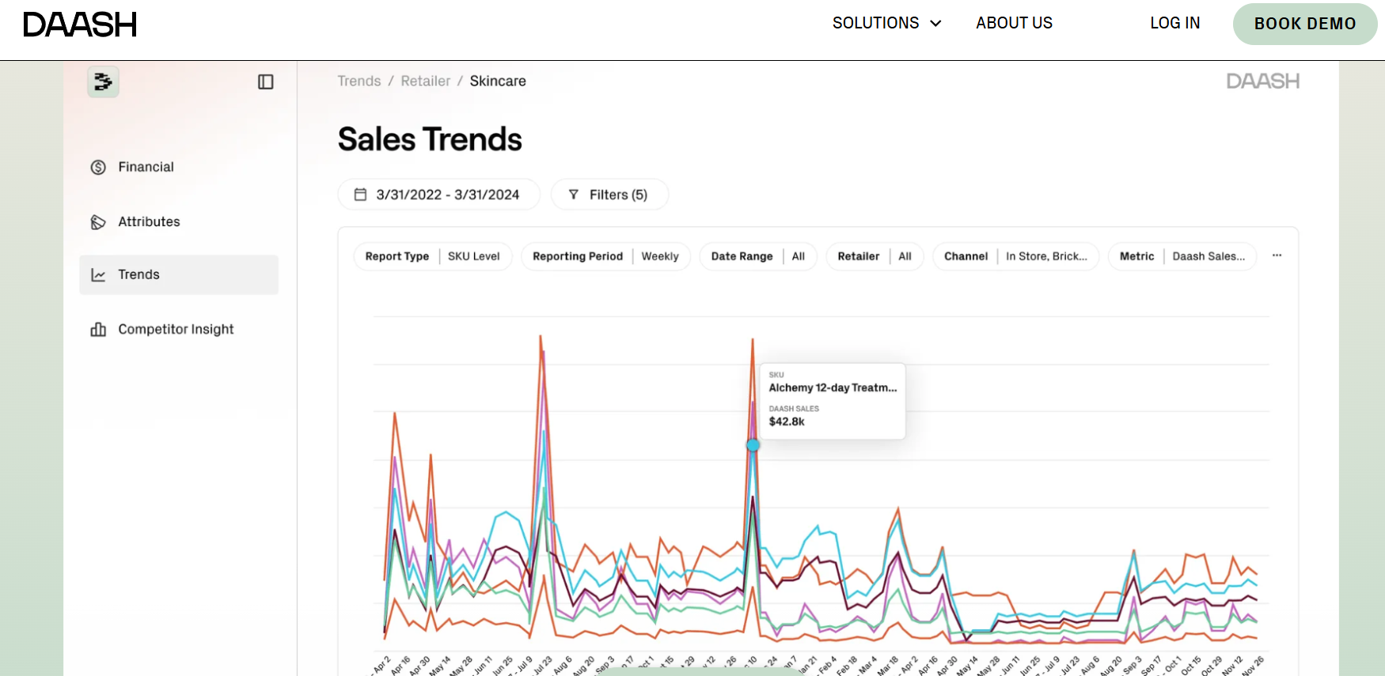Open the Report Type SKU Level selector
The width and height of the screenshot is (1385, 676).
pos(432,256)
